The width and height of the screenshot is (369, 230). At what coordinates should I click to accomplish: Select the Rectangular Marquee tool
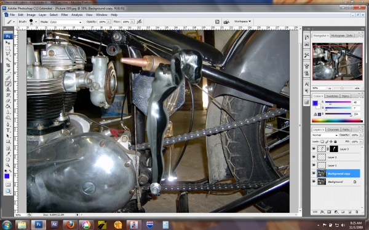[x=8, y=48]
